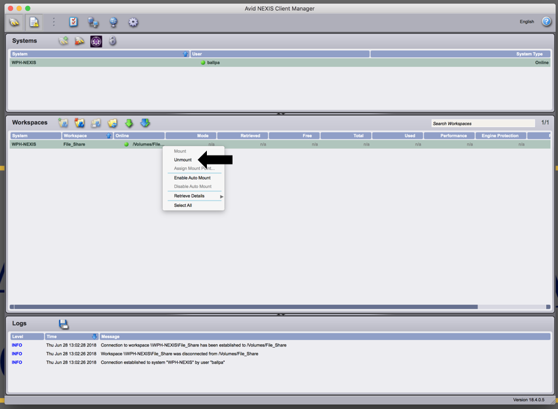The width and height of the screenshot is (558, 409).
Task: Choose Enable Auto Mount from context menu
Action: (192, 178)
